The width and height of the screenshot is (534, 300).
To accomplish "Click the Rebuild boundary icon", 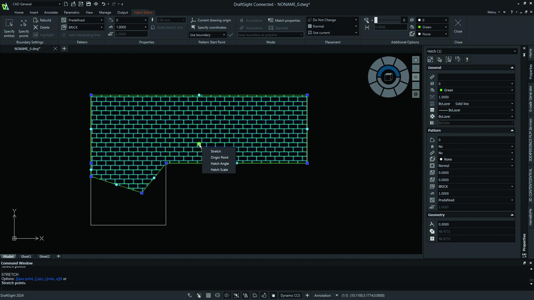I will [x=36, y=20].
